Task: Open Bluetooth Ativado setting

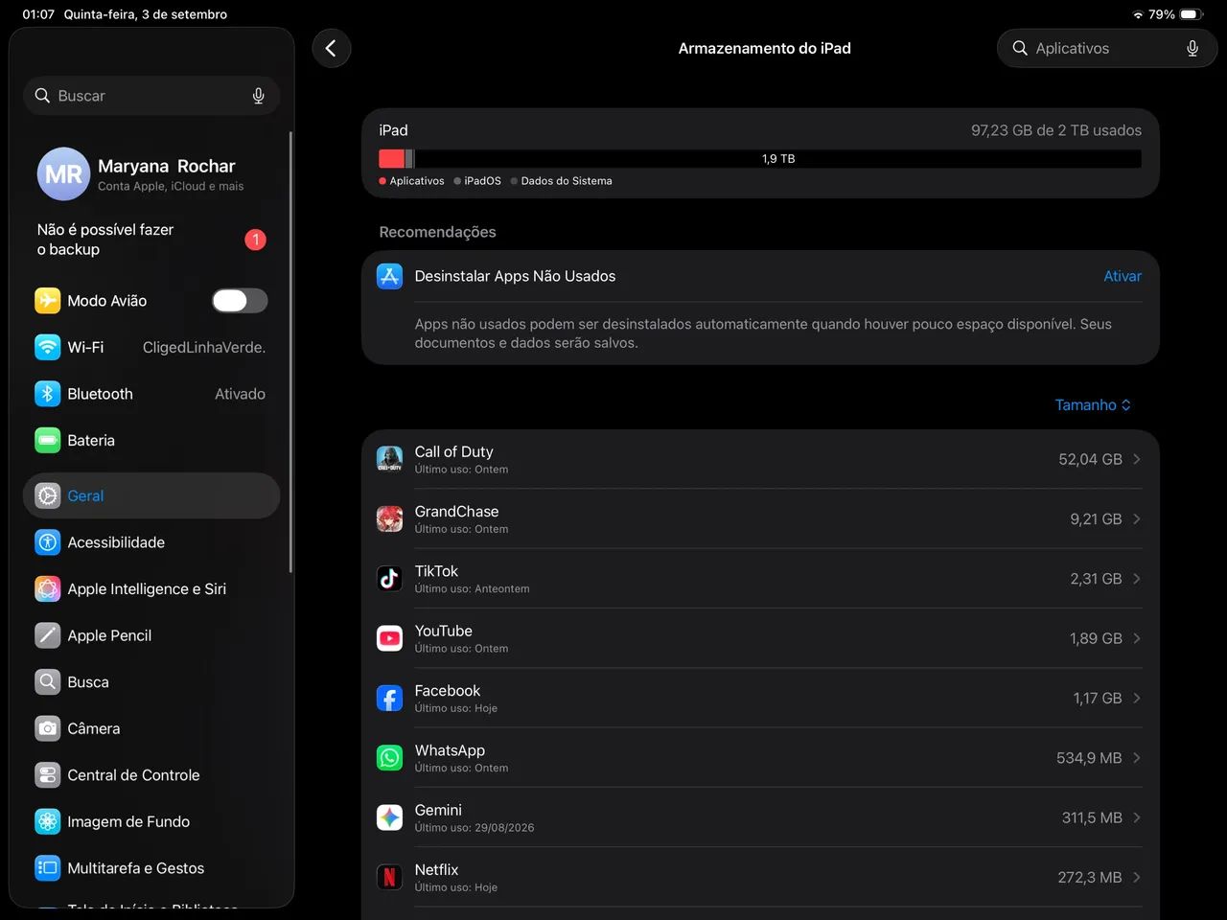Action: tap(151, 394)
